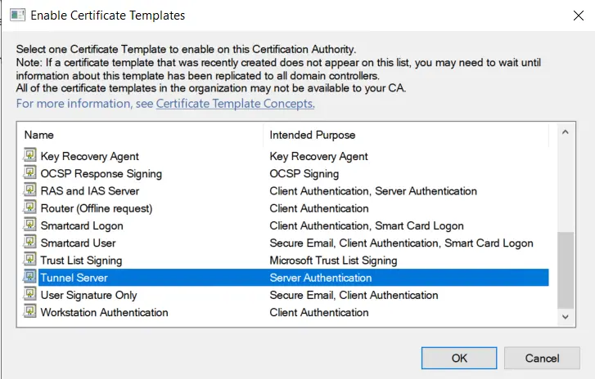Click the Router (Offline request) template icon
The height and width of the screenshot is (379, 595).
click(30, 208)
